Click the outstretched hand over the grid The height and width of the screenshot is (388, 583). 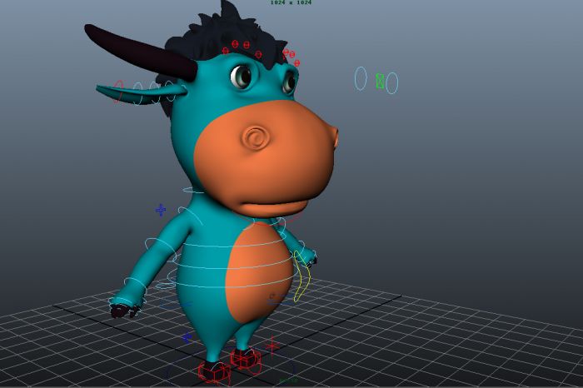[x=123, y=308]
